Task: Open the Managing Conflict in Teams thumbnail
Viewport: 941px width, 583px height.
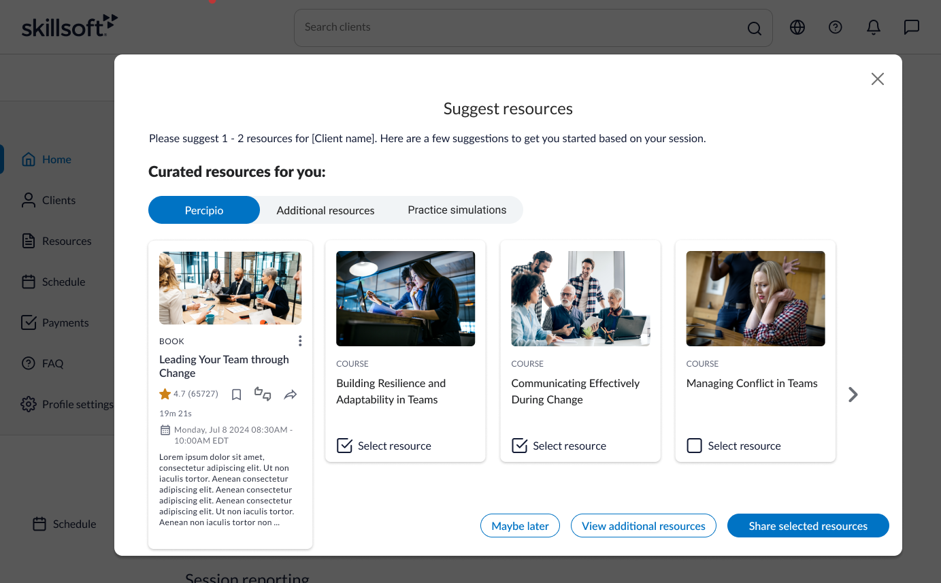Action: (x=755, y=299)
